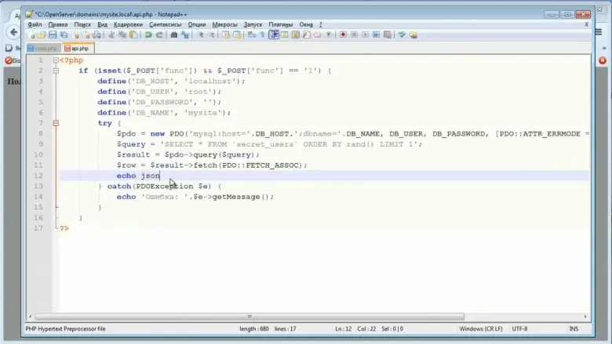612x344 pixels.
Task: Click the horizontal scrollbar thumb
Action: 250,317
